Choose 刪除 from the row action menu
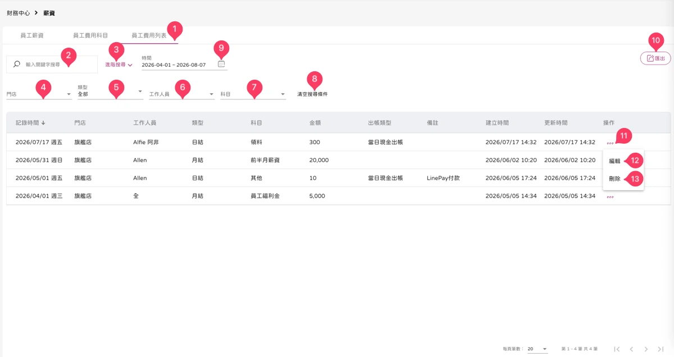Viewport: 674px width, 357px height. pyautogui.click(x=615, y=179)
